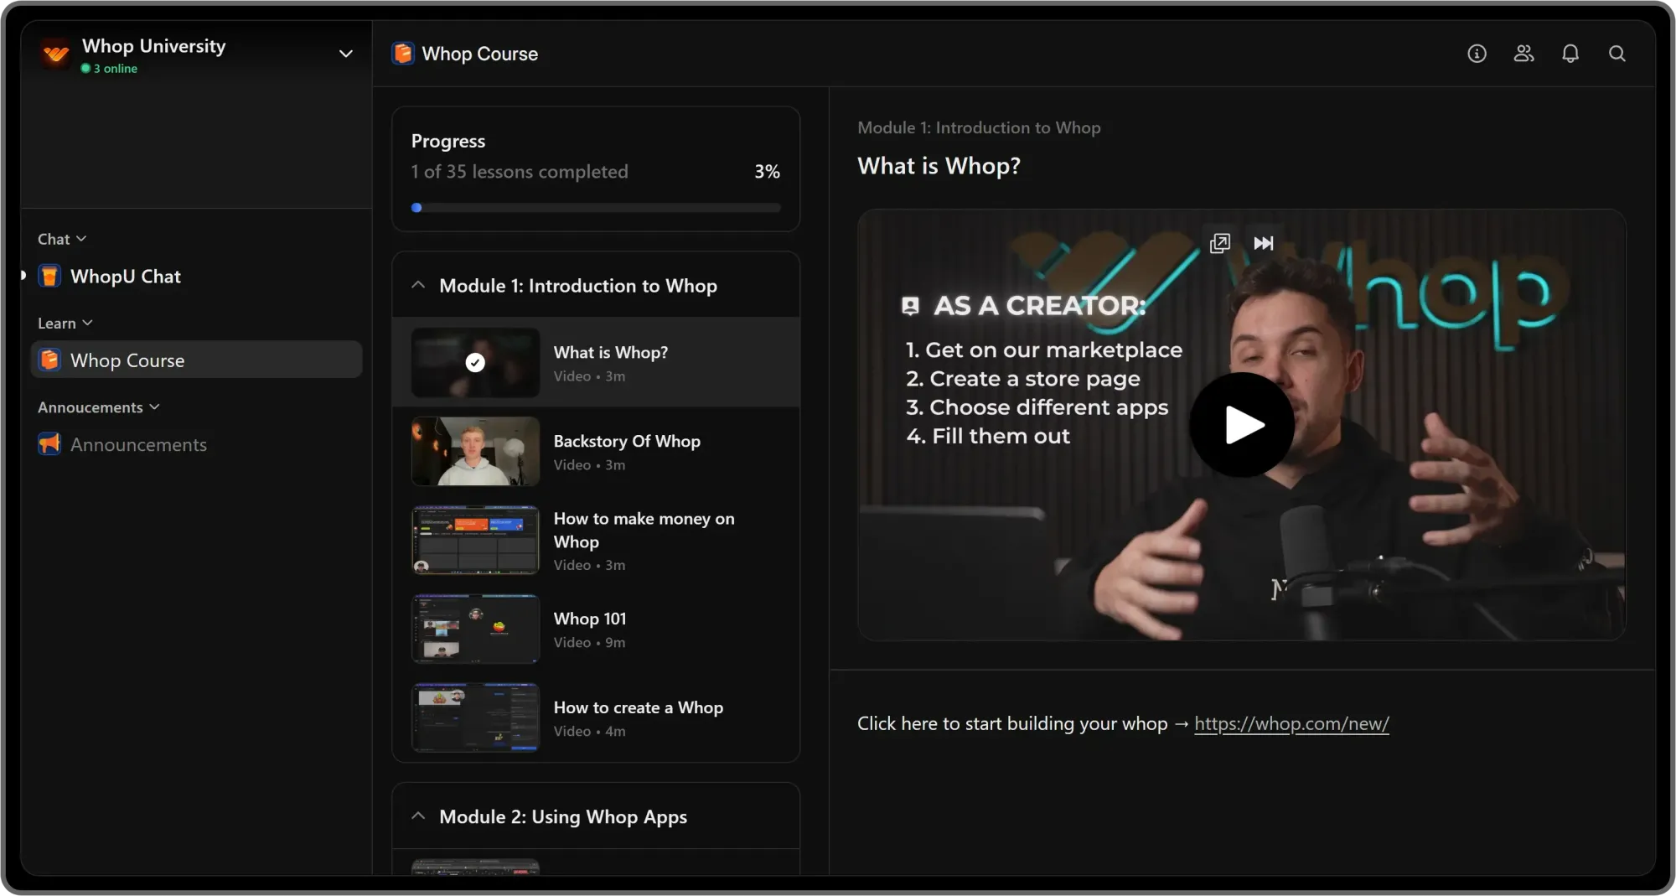Click the Announcements megaphone icon
The width and height of the screenshot is (1676, 896).
point(49,444)
